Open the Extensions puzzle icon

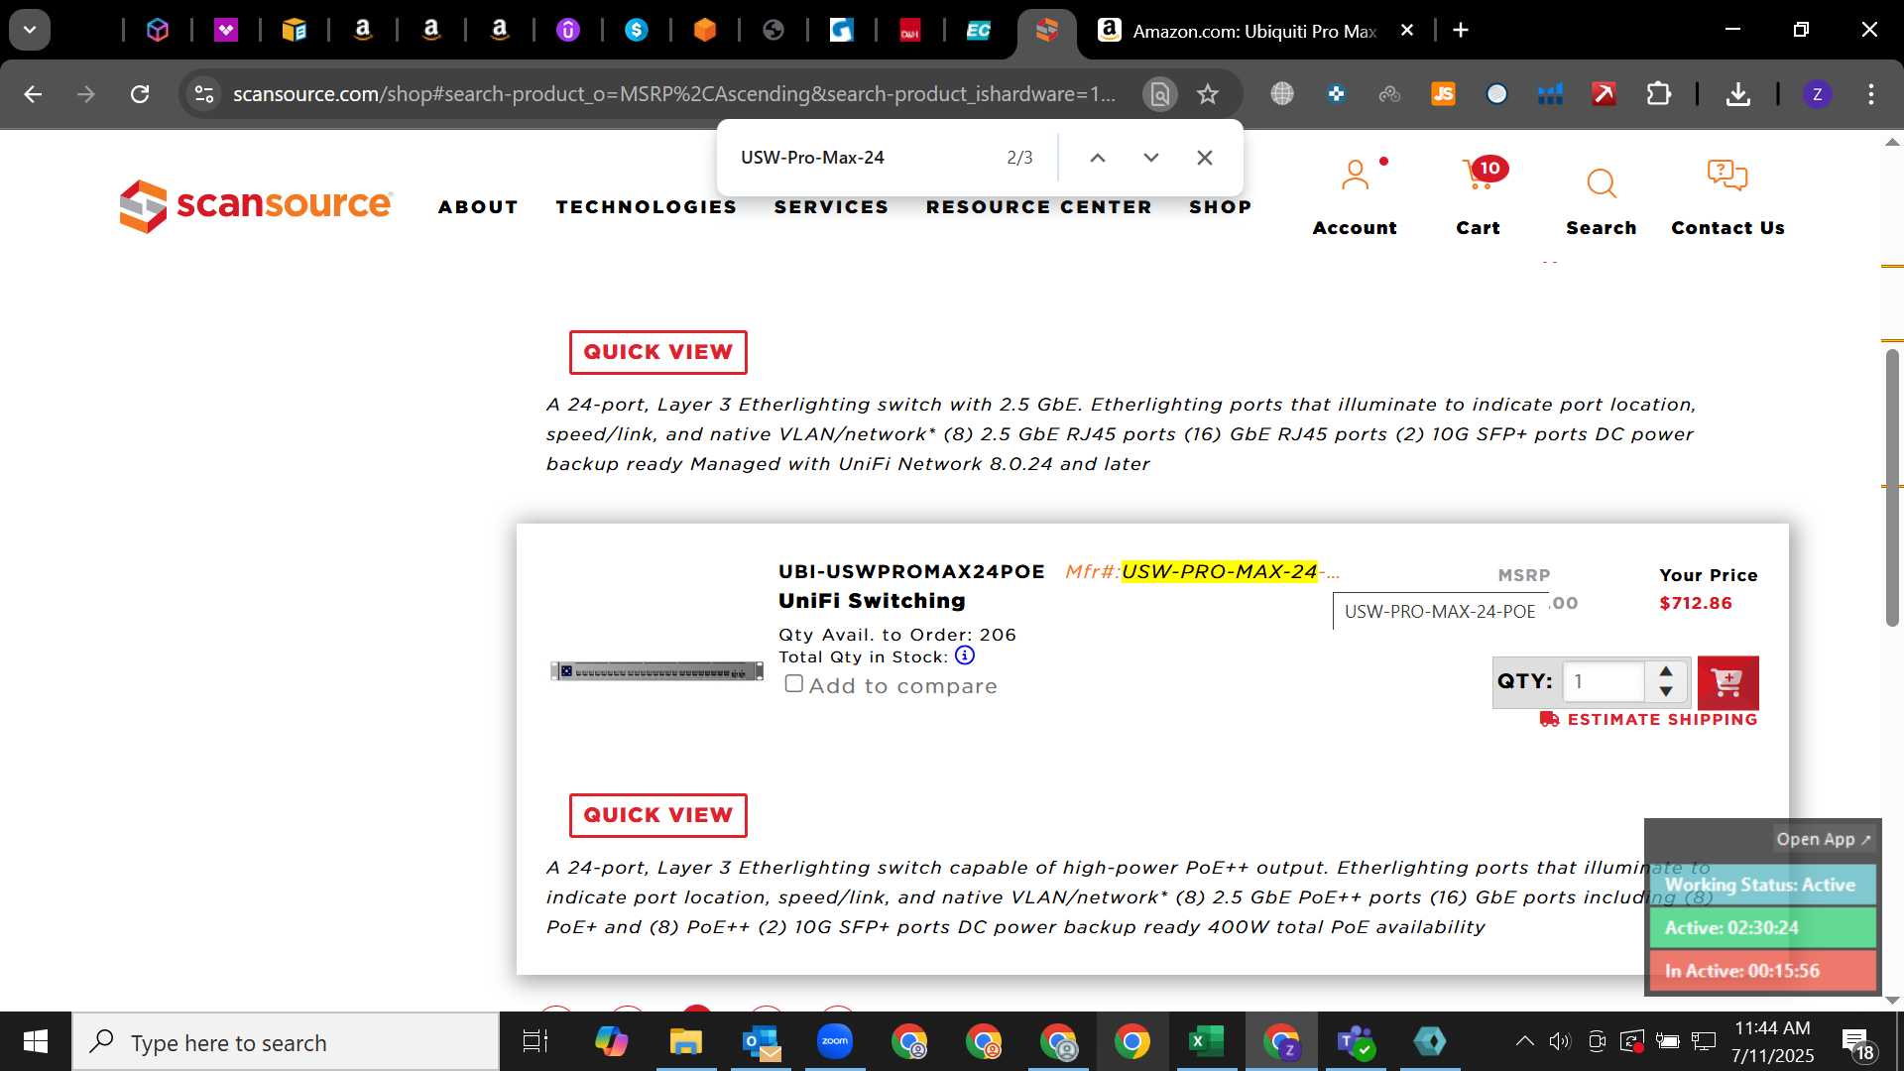click(1658, 94)
